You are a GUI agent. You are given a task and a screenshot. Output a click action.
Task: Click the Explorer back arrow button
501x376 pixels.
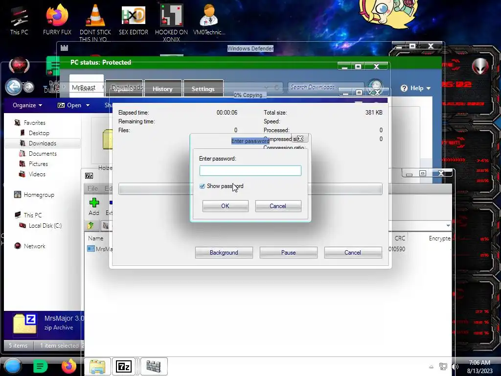[13, 87]
